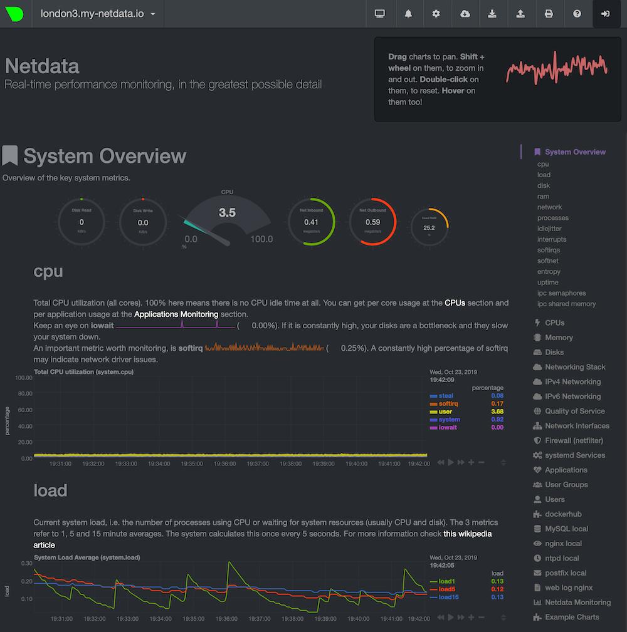This screenshot has height=632, width=627.
Task: Open IPv6 Networking section icon
Action: point(537,396)
